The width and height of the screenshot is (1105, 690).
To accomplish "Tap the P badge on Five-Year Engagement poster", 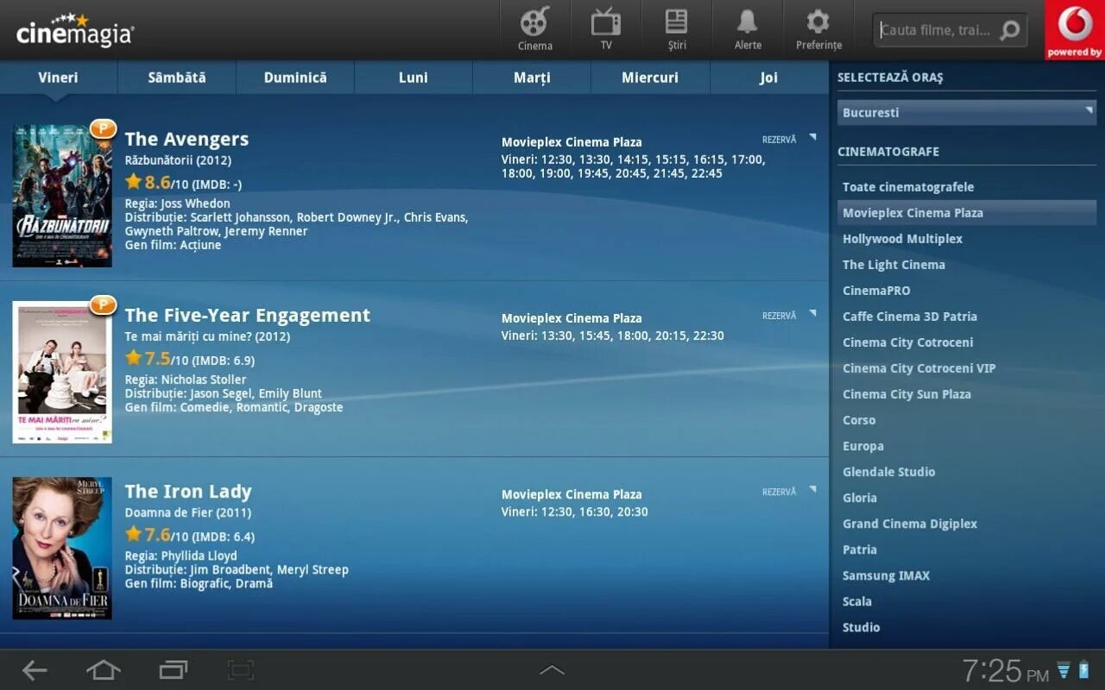I will [x=103, y=305].
